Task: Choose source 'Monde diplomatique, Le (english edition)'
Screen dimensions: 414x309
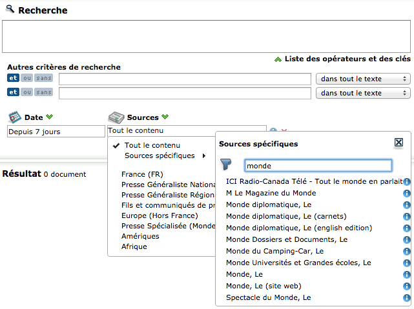Action: click(x=299, y=228)
